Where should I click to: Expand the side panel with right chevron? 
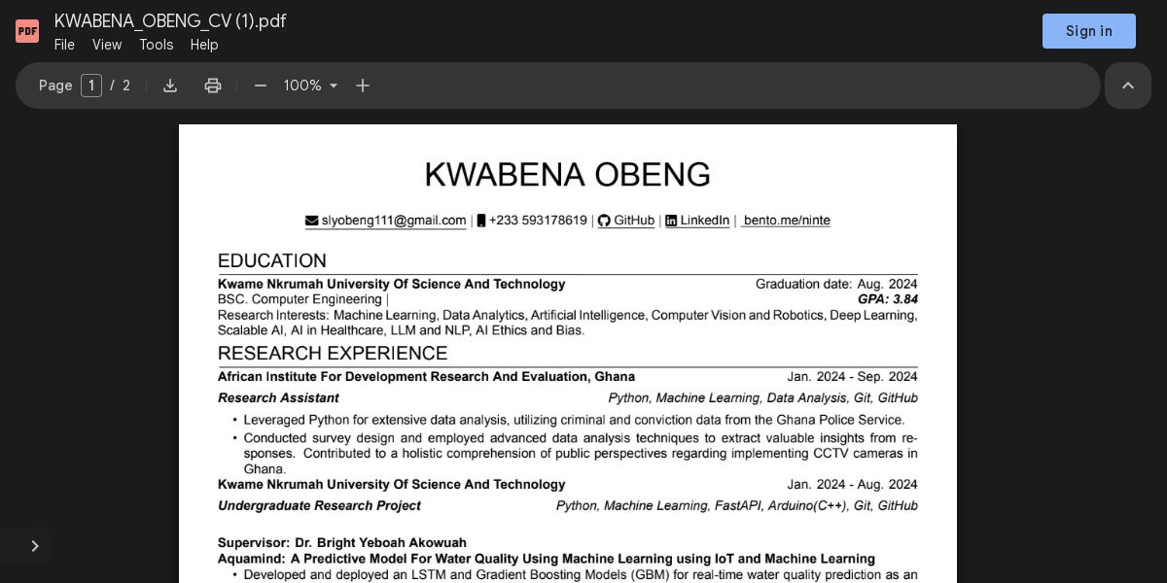point(35,546)
